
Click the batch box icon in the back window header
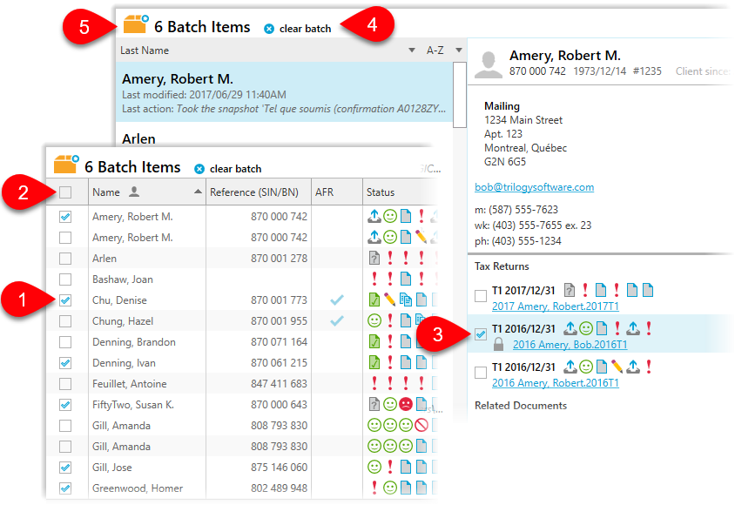click(136, 24)
